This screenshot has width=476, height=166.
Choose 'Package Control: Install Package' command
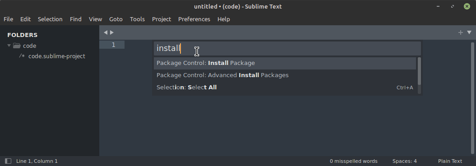pyautogui.click(x=285, y=63)
